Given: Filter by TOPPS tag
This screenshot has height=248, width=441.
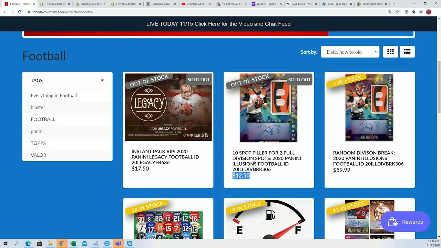Looking at the screenshot, I should point(38,143).
